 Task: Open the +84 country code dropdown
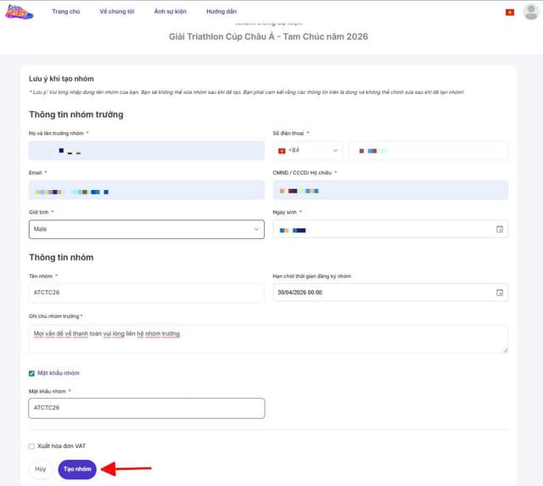(x=307, y=150)
